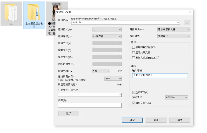Enable 创建自释放程序 checkbox
207x133 pixels.
[x=134, y=47]
